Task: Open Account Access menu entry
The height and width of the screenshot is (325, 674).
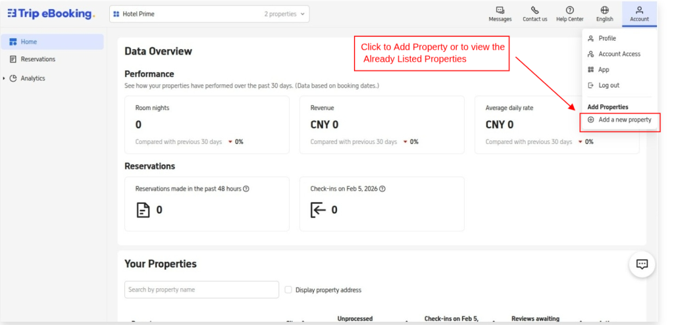Action: click(x=619, y=54)
